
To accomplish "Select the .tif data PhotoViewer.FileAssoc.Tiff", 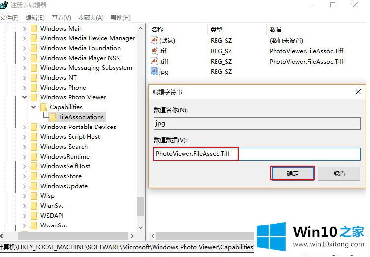I will point(307,51).
